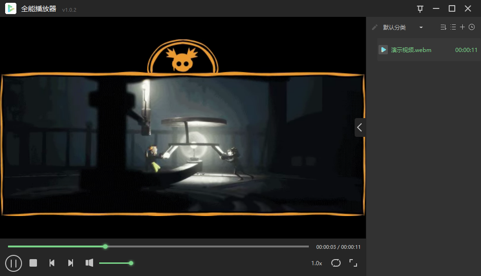Collapse the playlist side panel
The width and height of the screenshot is (481, 276).
pyautogui.click(x=360, y=127)
